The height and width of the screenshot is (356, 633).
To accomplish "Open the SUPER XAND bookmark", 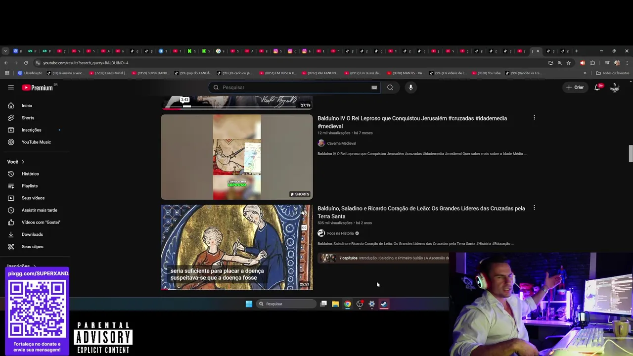I will point(150,73).
